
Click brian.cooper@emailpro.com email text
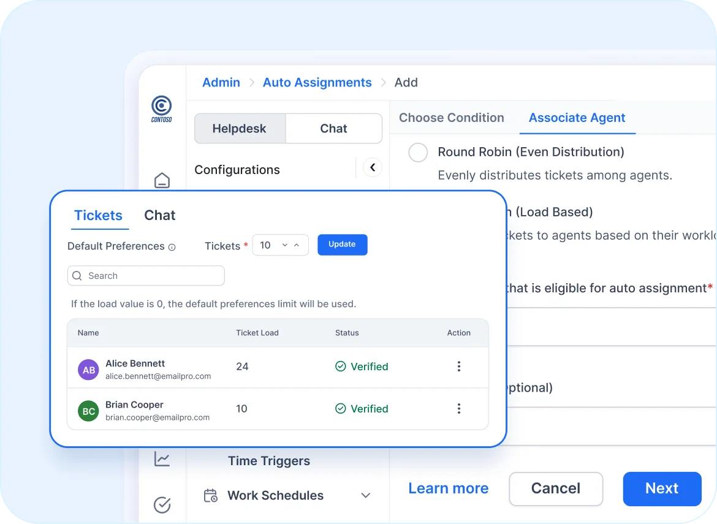click(157, 417)
